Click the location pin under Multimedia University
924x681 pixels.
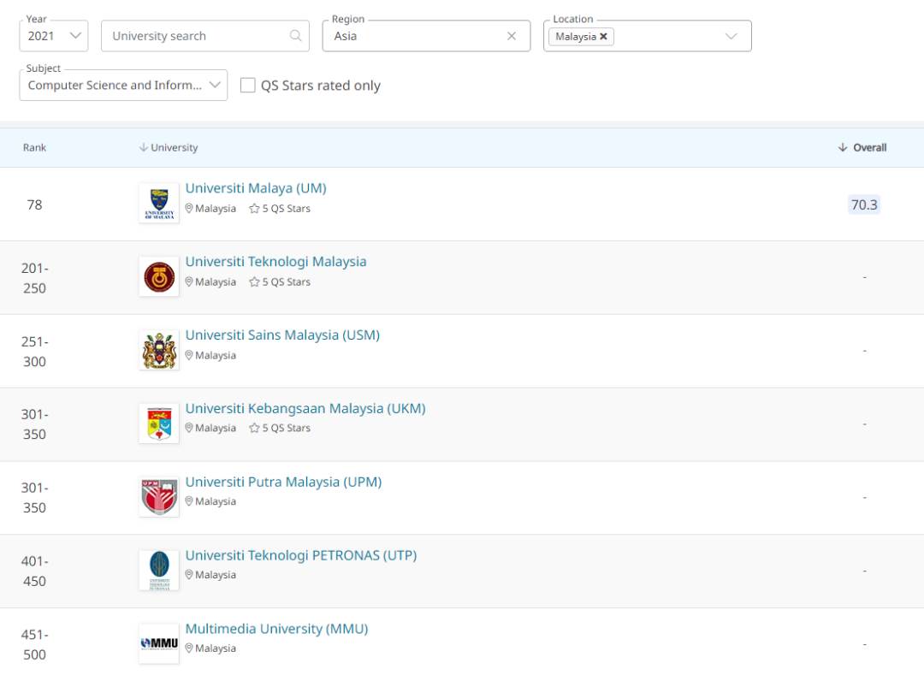[189, 648]
